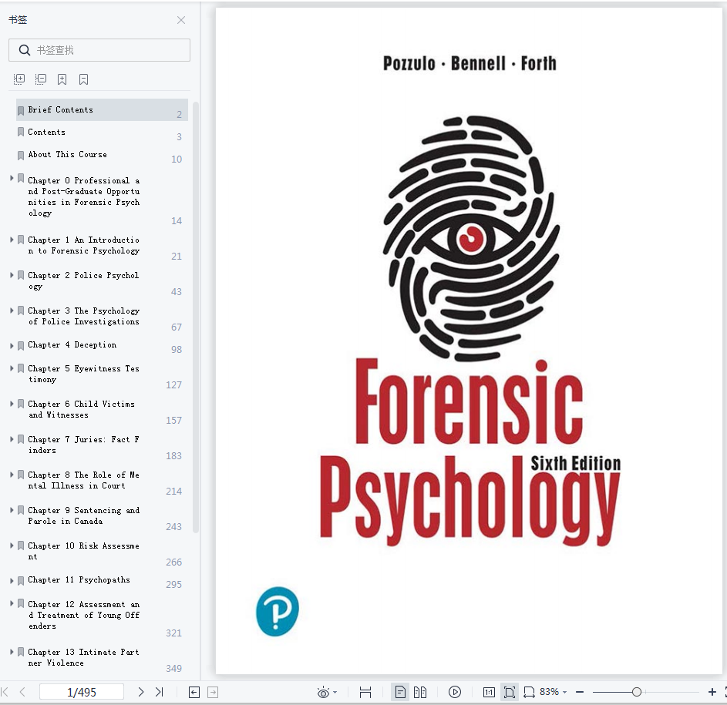Click the fit width icon
This screenshot has width=727, height=705.
(x=529, y=693)
